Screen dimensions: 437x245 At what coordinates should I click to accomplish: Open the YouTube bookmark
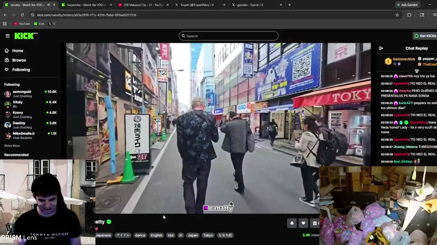pos(22,24)
